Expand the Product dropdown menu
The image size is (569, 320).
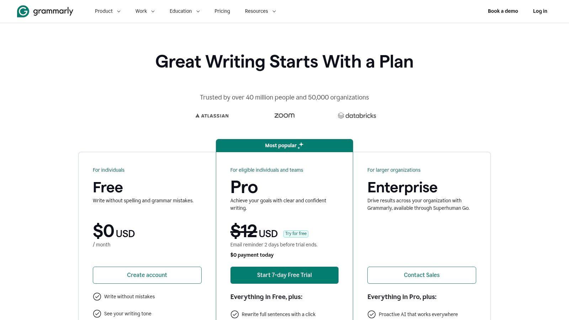pos(108,11)
